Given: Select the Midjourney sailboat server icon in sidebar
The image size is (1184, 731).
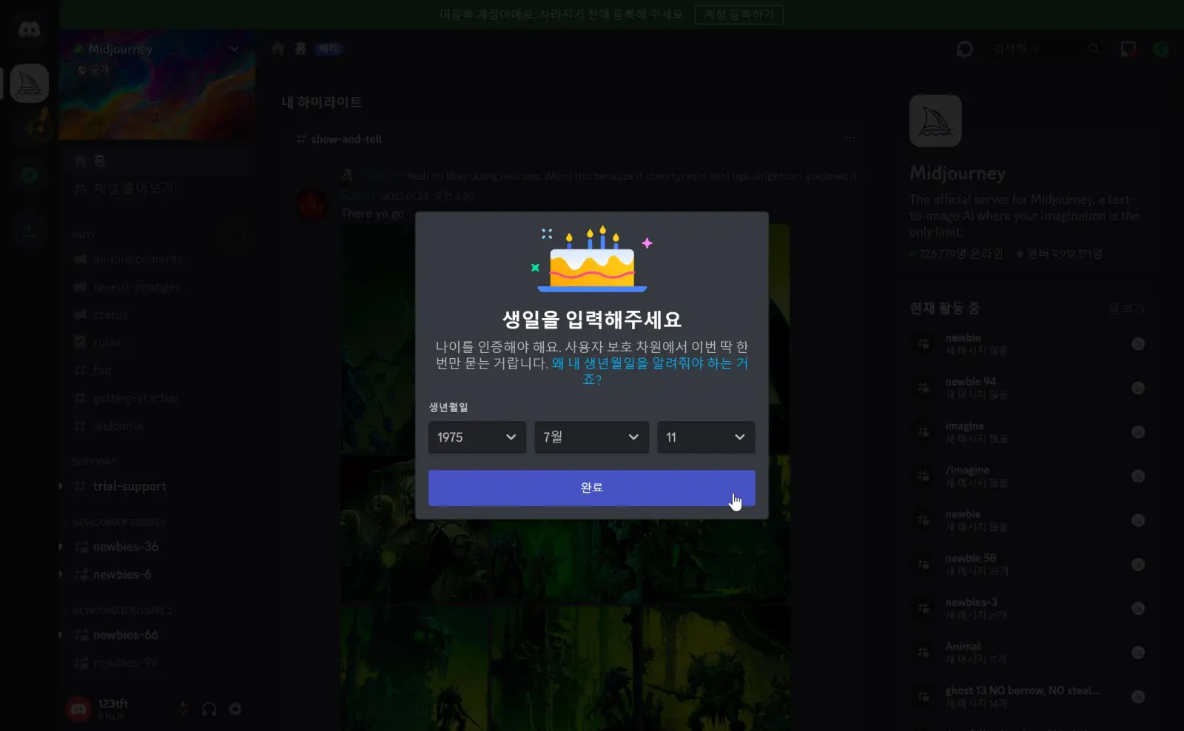Looking at the screenshot, I should 29,83.
